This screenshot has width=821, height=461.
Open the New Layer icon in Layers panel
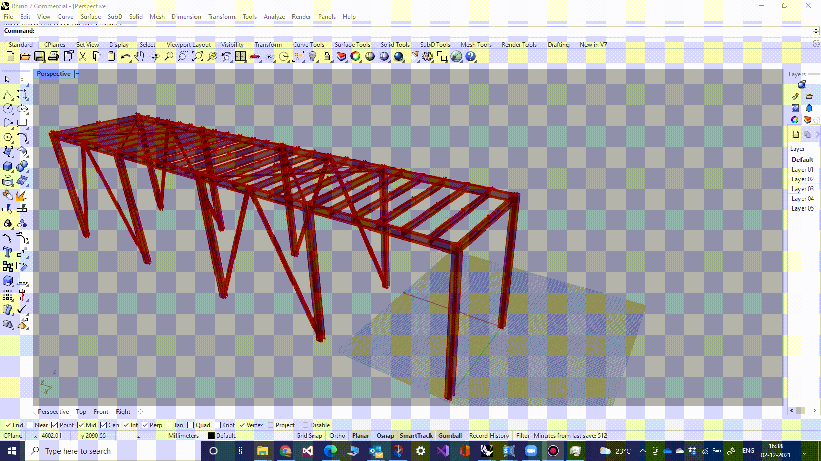click(x=796, y=134)
